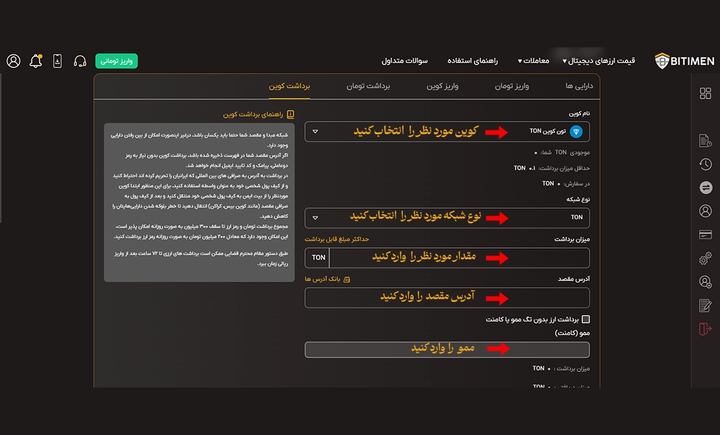The height and width of the screenshot is (435, 720).
Task: Click the TON unit label in amount field
Action: [317, 257]
